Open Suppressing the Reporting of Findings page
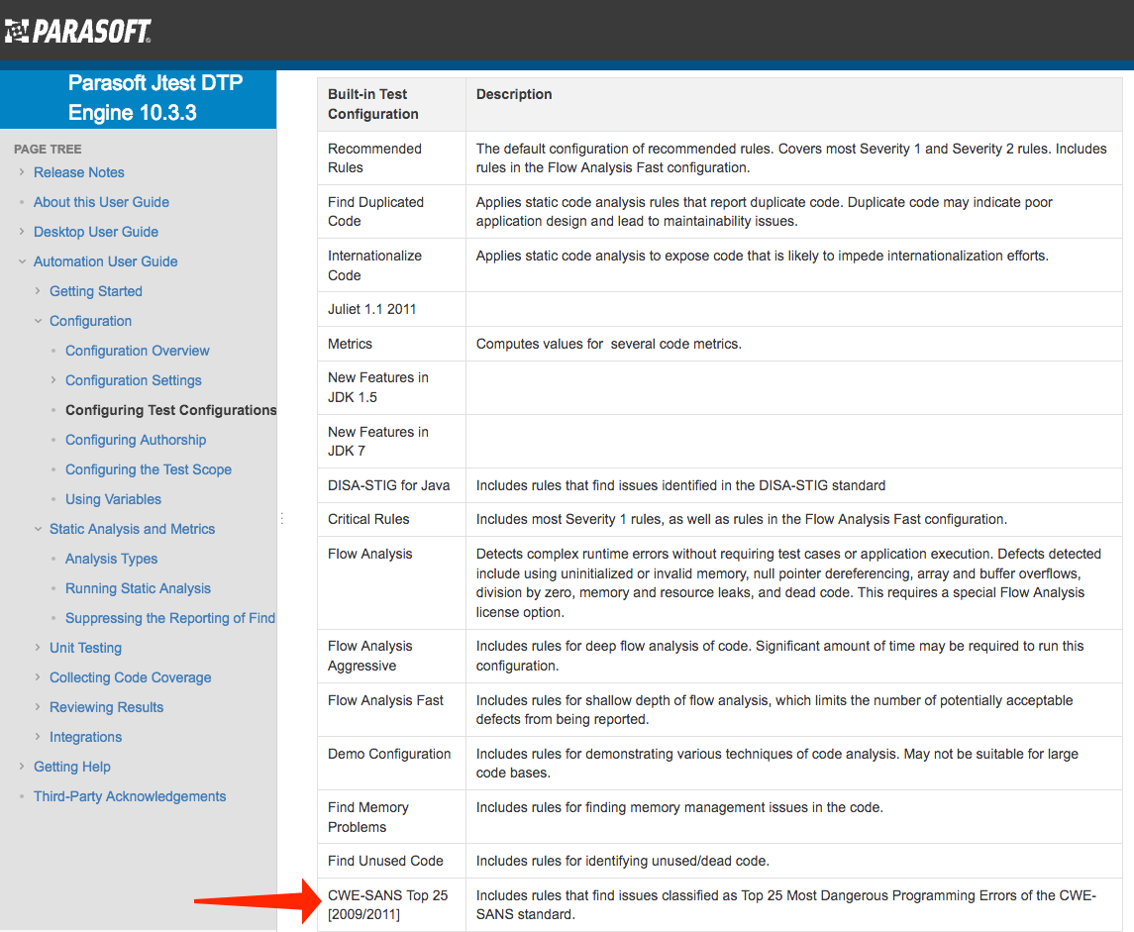Screen dimensions: 1134x932 (x=170, y=617)
